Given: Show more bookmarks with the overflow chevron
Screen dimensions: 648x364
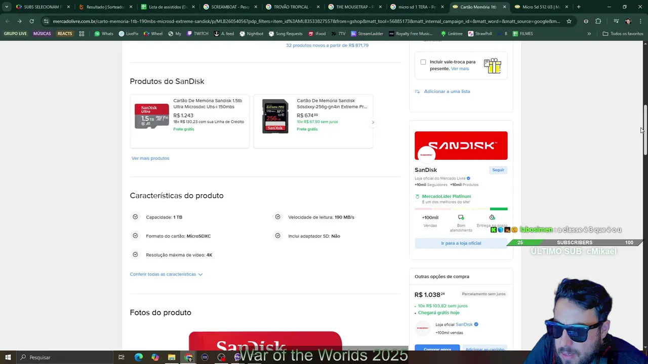Looking at the screenshot, I should 589,33.
